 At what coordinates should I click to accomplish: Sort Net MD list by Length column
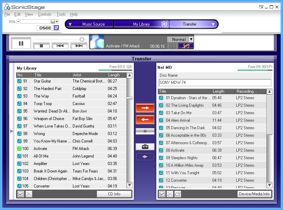[223, 91]
